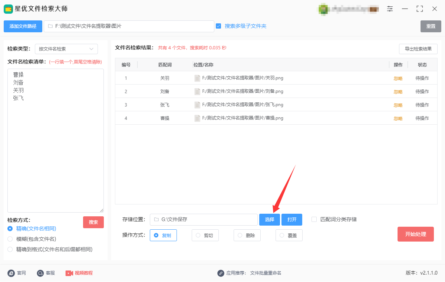Click the folder icon in the storage location field

tap(156, 220)
